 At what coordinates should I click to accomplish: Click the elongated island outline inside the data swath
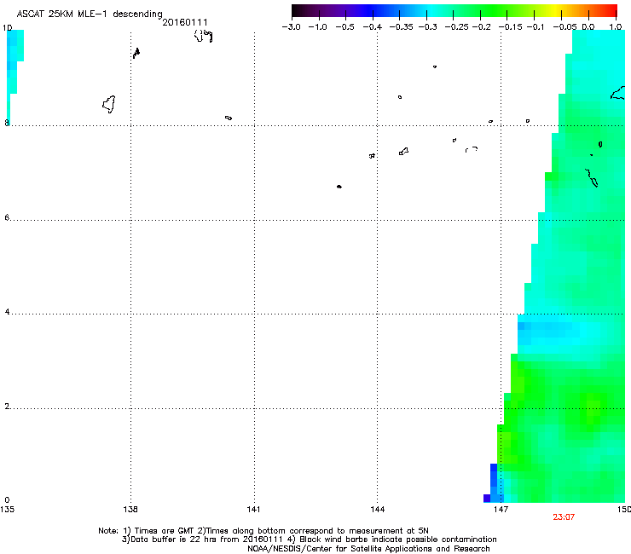(x=592, y=178)
